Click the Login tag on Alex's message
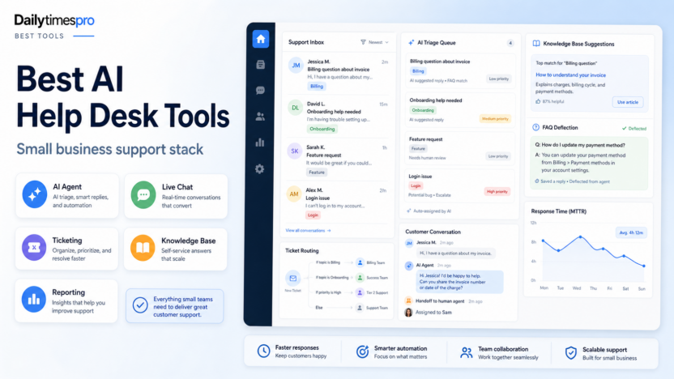Image resolution: width=674 pixels, height=379 pixels. [313, 215]
